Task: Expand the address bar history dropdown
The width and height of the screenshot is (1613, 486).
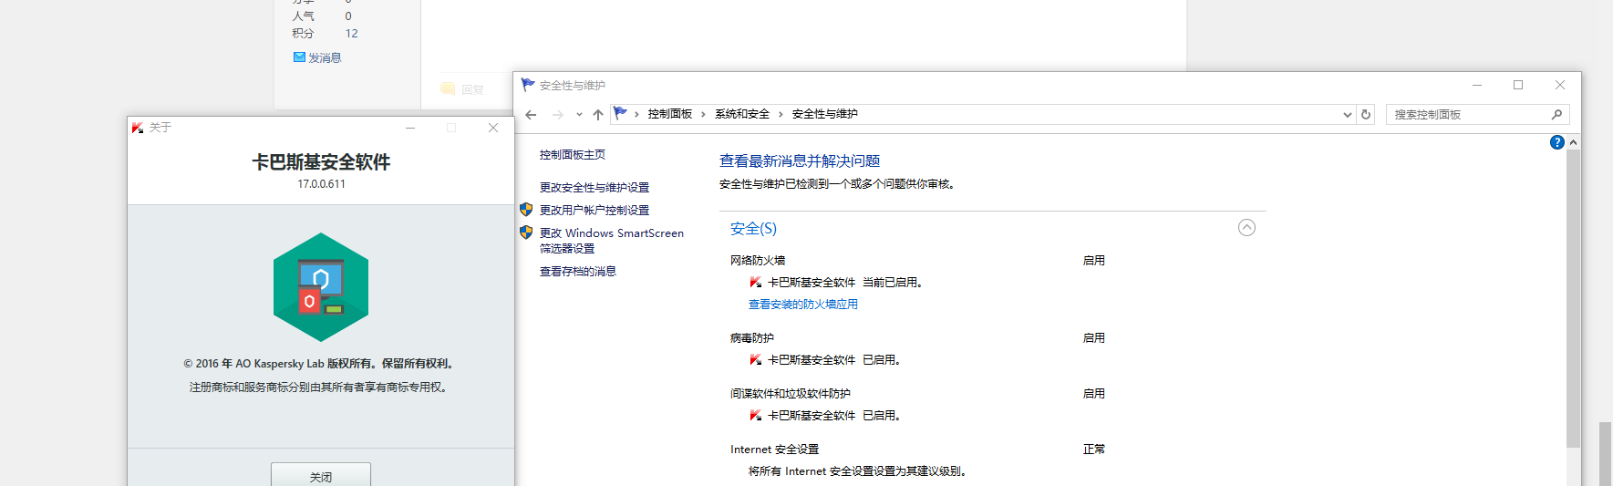Action: [x=1348, y=115]
